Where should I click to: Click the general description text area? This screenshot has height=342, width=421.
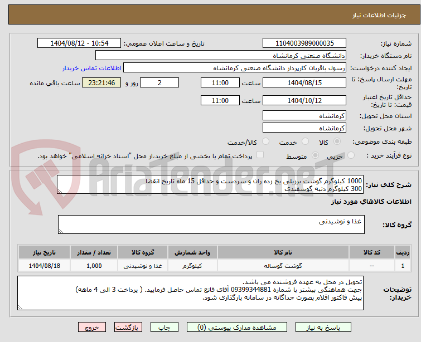(210, 184)
